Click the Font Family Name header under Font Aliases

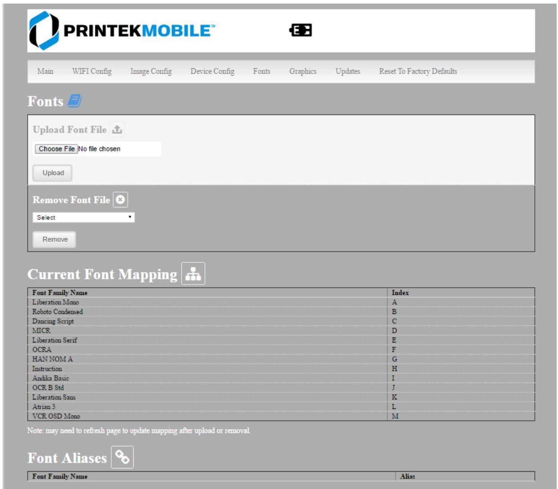60,477
